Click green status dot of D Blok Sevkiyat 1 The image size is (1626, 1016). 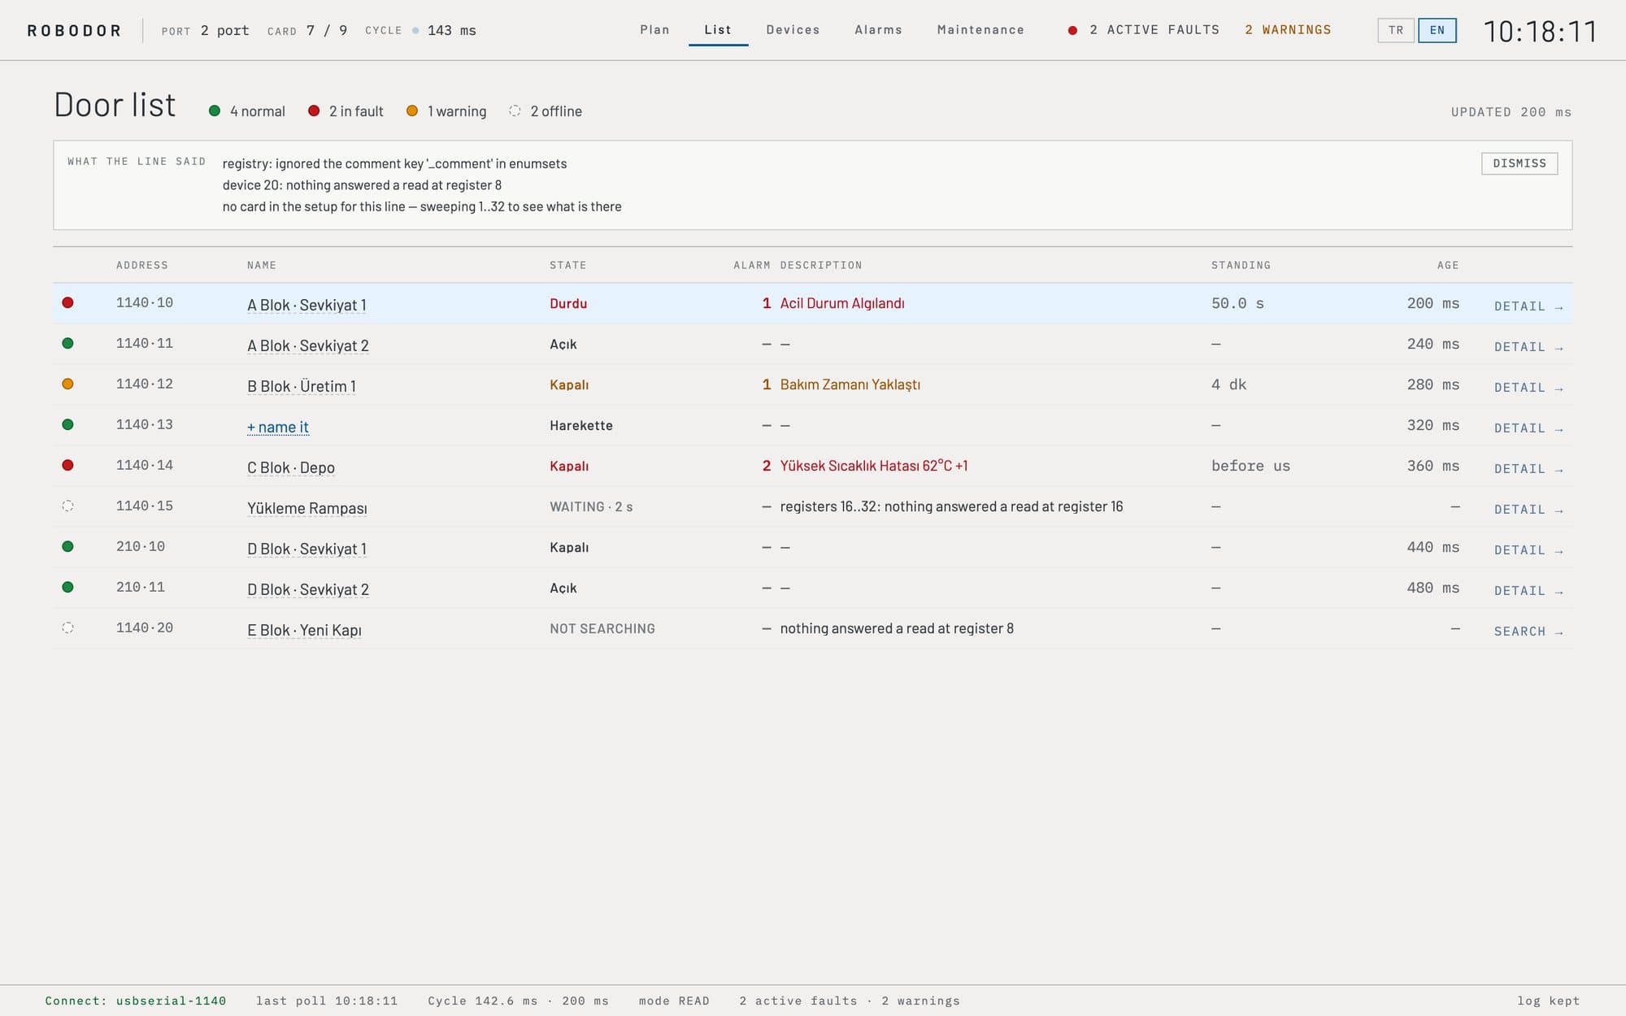(68, 546)
